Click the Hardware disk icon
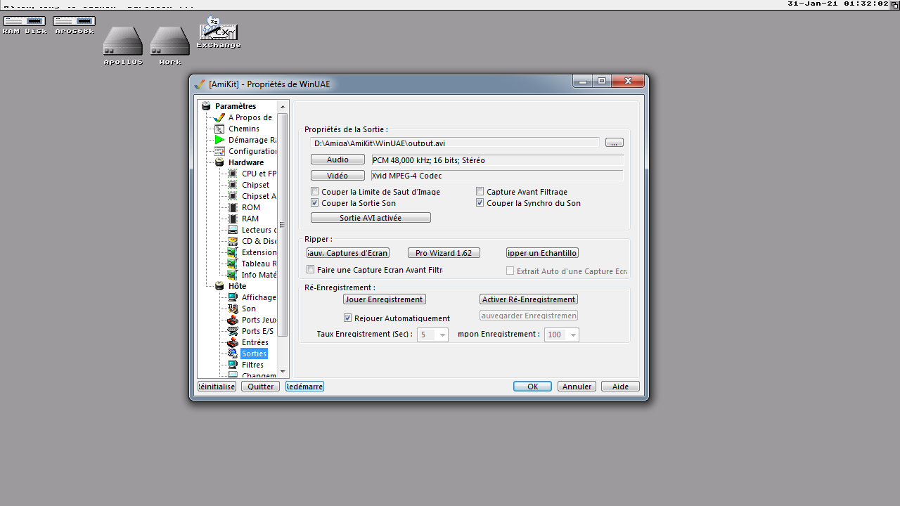900x506 pixels. coord(219,162)
